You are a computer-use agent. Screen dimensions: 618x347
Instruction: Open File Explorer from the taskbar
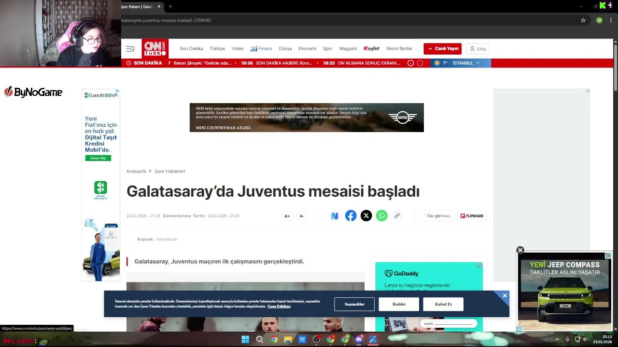(x=288, y=340)
